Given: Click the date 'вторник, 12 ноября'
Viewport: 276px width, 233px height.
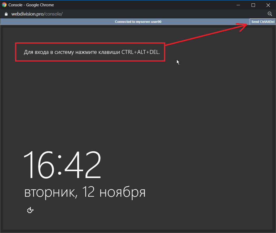Looking at the screenshot, I should click(85, 192).
